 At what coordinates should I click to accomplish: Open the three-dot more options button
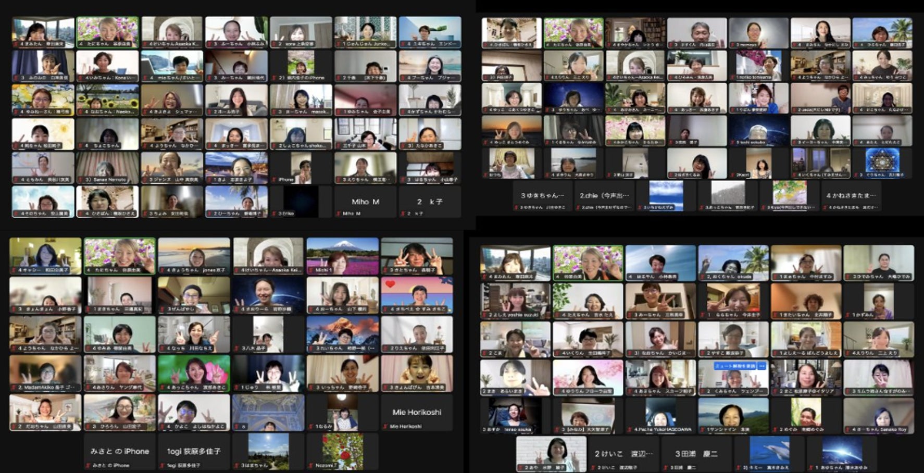tap(762, 366)
